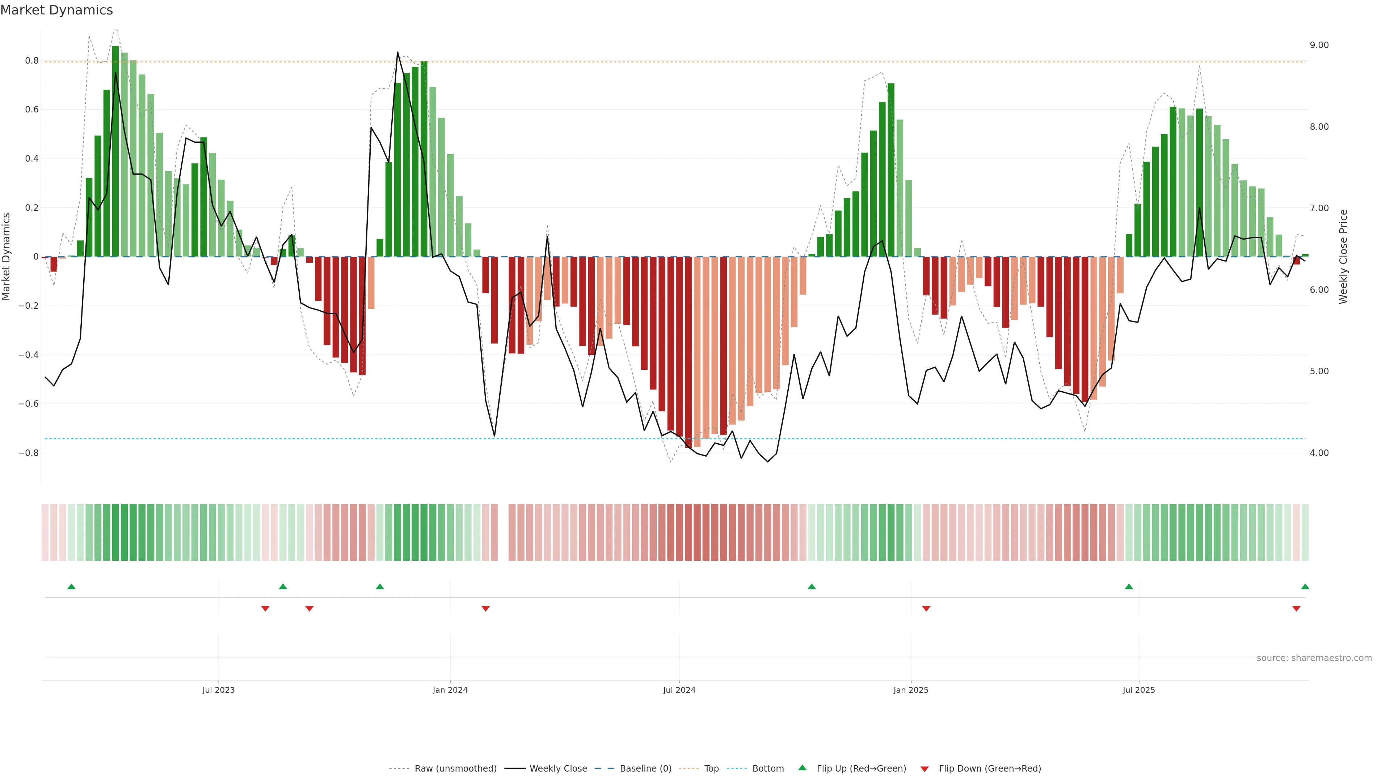Click the flip-down triangle just after Jan 2025
Viewport: 1390px width, 781px height.
tap(926, 609)
